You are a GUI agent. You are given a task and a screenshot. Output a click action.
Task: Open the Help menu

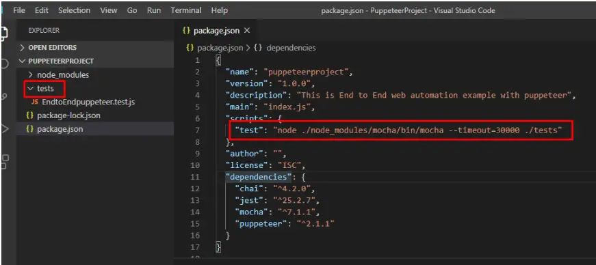(220, 11)
